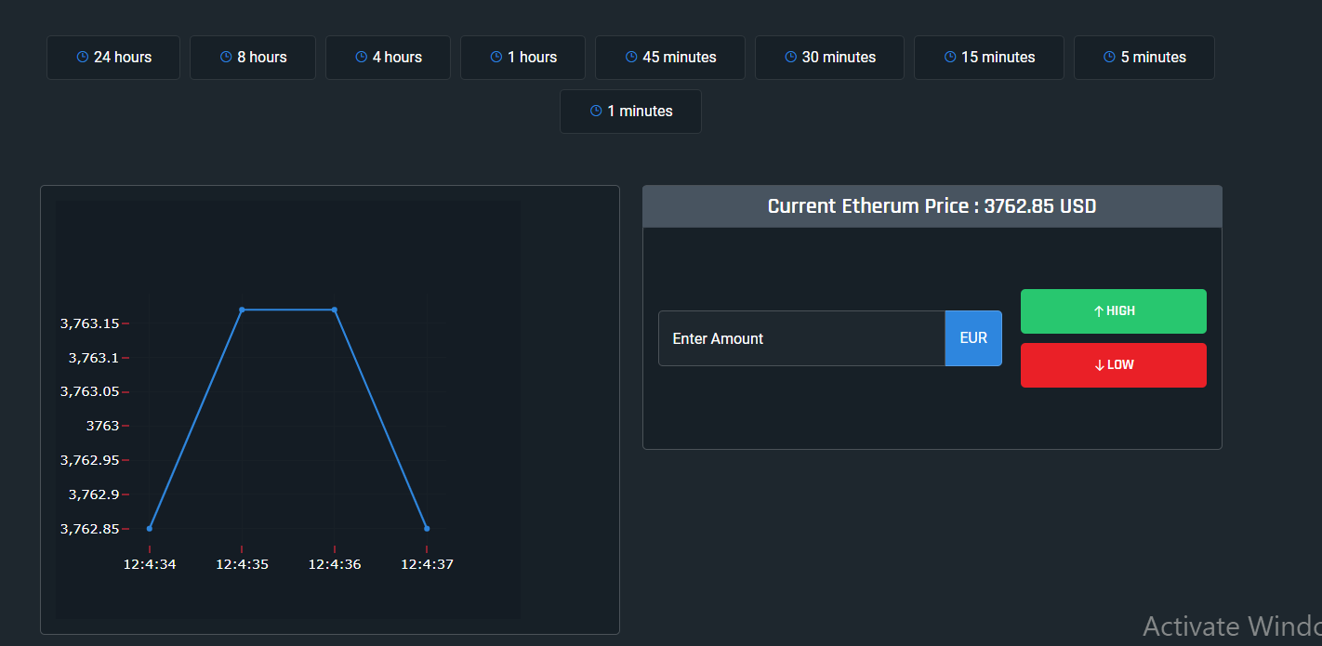
Task: Click chart data point at 12:4:37
Action: coord(427,529)
